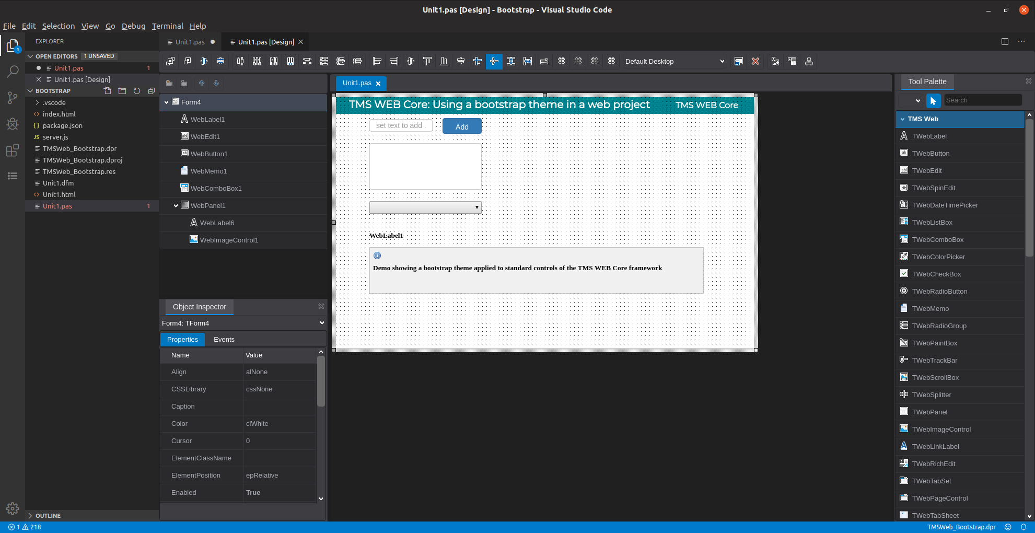Click the same width sizing icon
Screen dimensions: 1035x533
coord(528,61)
